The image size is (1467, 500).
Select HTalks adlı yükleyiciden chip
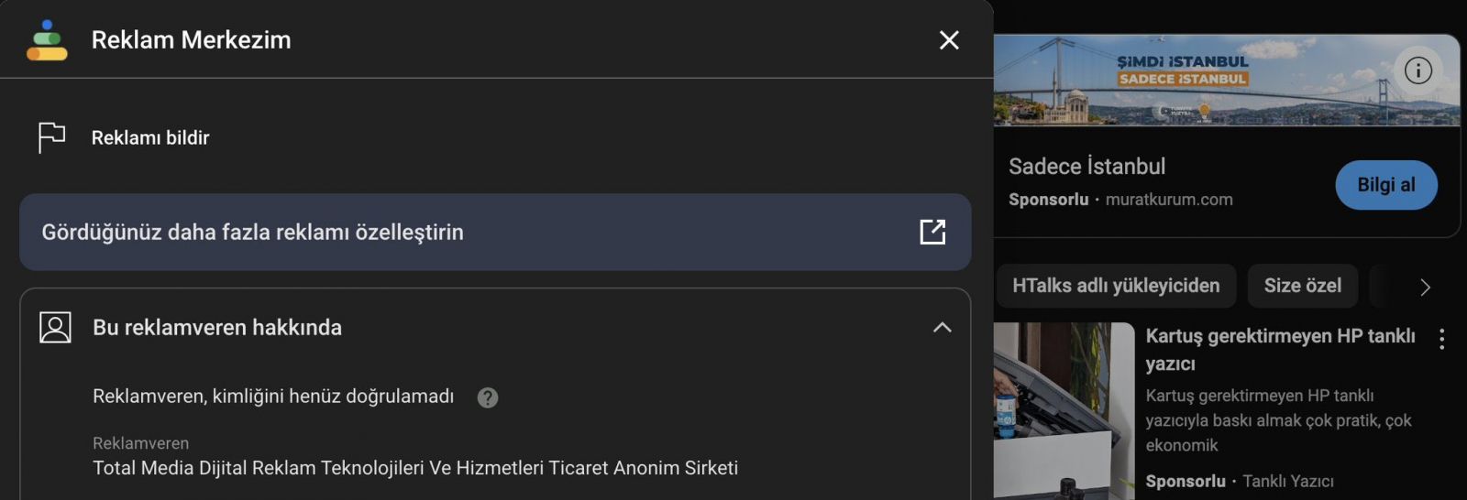pyautogui.click(x=1116, y=286)
